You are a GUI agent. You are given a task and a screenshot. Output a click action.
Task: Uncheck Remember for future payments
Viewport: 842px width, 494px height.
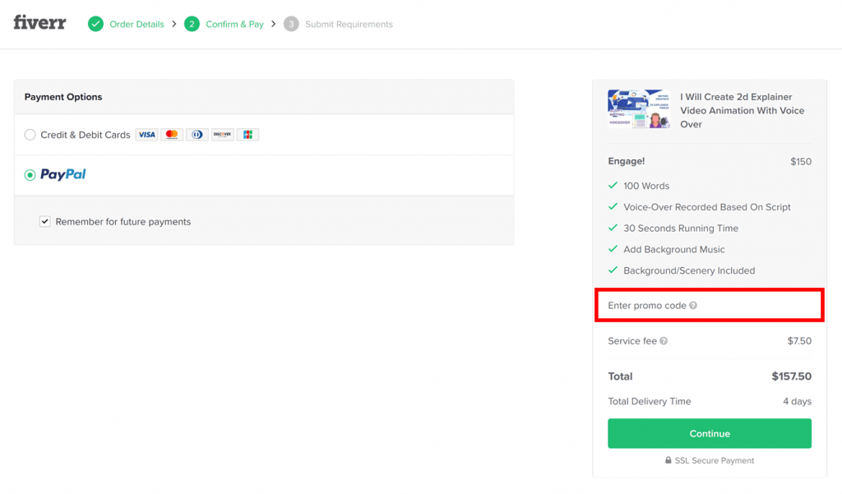pyautogui.click(x=44, y=221)
